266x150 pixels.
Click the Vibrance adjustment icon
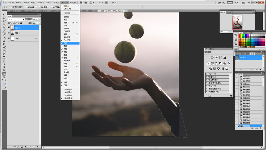[x=208, y=63]
